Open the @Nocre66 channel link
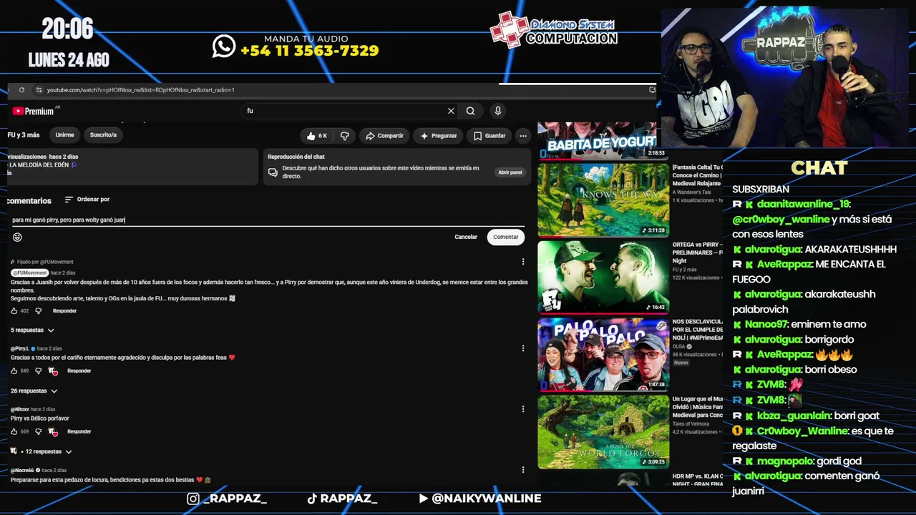This screenshot has width=916, height=515. coord(22,470)
